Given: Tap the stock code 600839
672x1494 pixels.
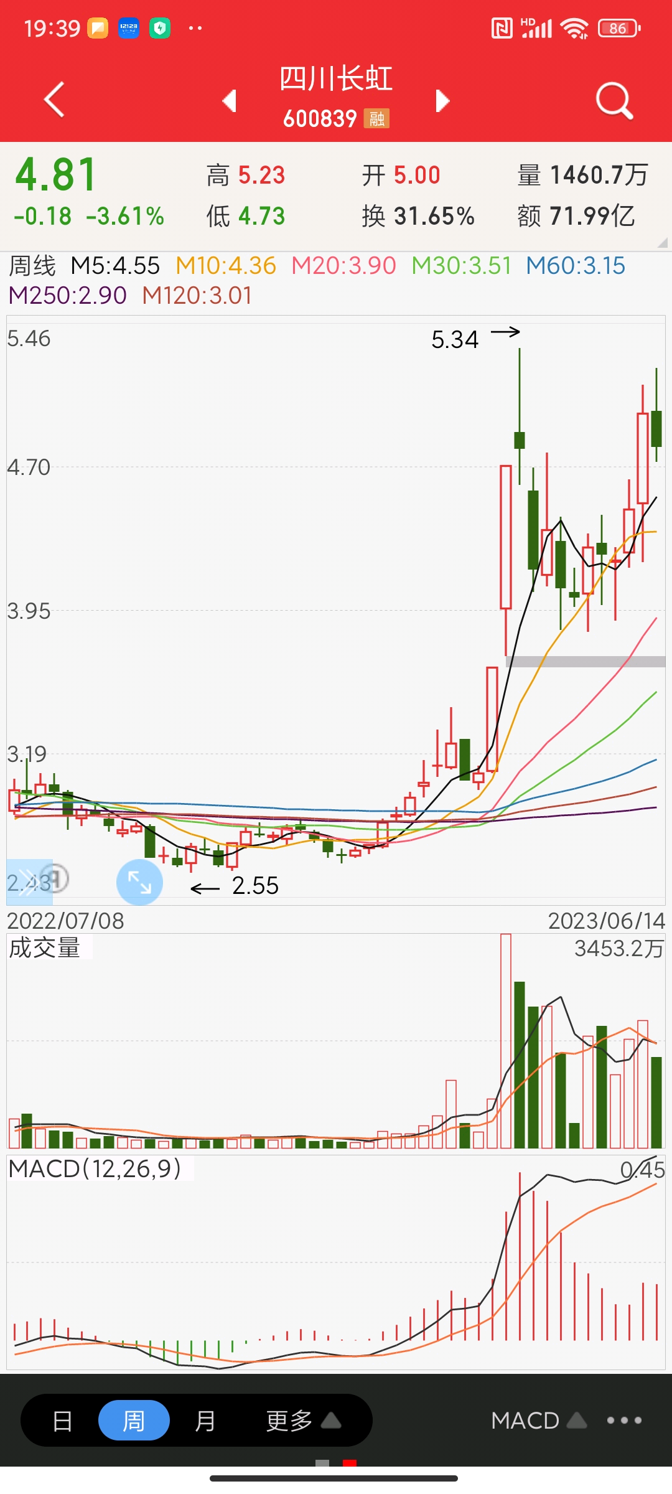Looking at the screenshot, I should (320, 118).
